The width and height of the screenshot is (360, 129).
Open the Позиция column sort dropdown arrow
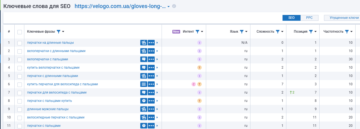(x=315, y=32)
